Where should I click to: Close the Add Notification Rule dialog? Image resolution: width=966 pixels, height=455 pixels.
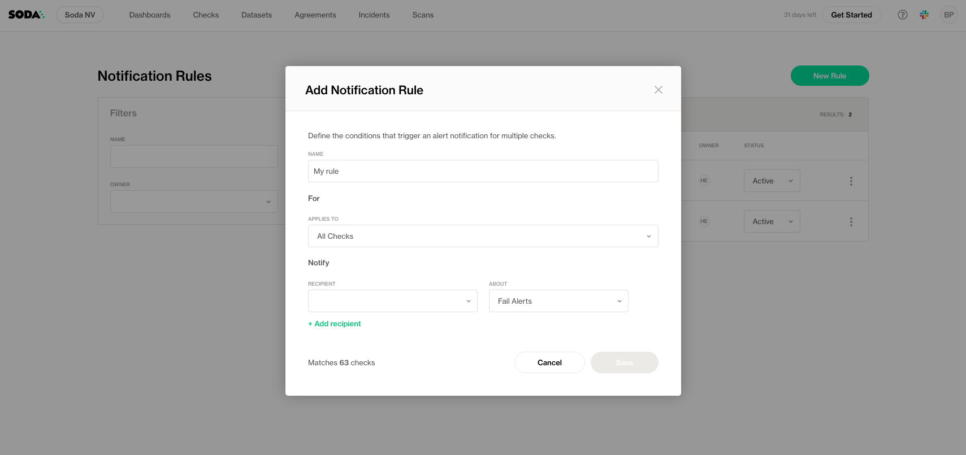pyautogui.click(x=658, y=90)
